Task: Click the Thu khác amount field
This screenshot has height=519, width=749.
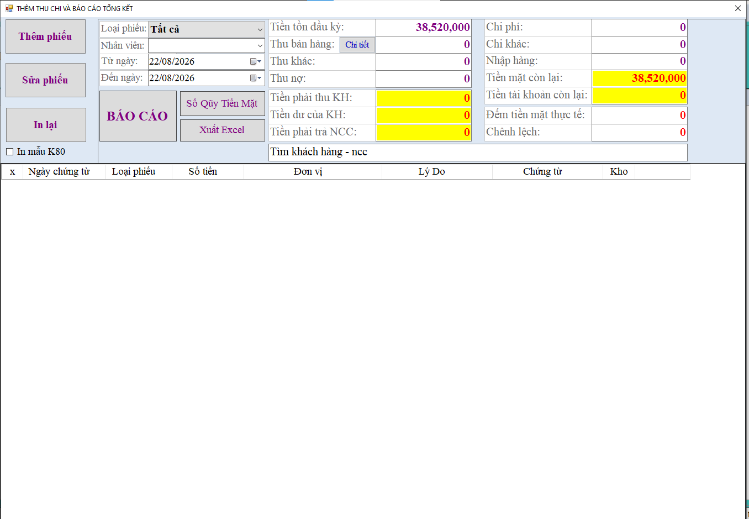Action: click(424, 62)
